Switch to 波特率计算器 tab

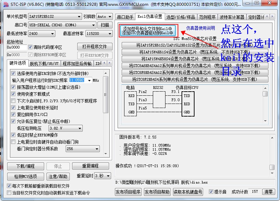[232, 17]
